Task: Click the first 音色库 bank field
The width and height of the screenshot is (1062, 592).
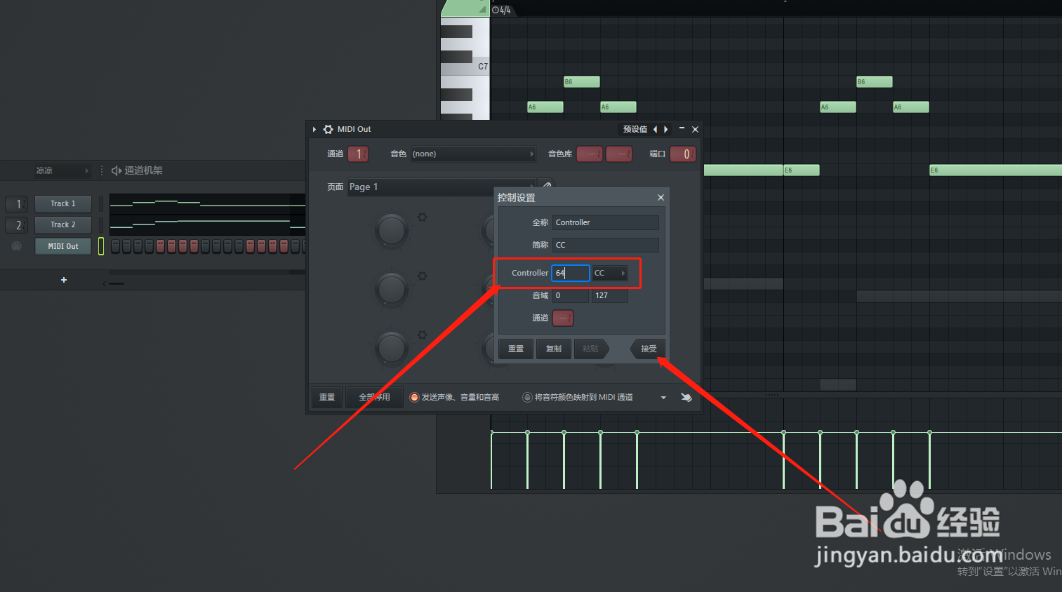Action: point(590,154)
